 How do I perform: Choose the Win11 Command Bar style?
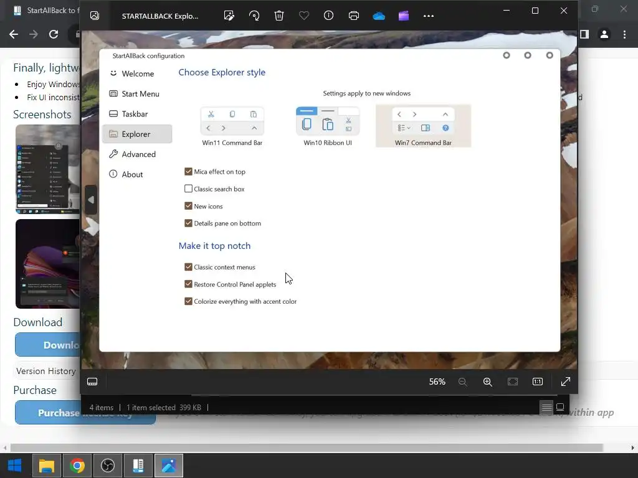coord(232,126)
